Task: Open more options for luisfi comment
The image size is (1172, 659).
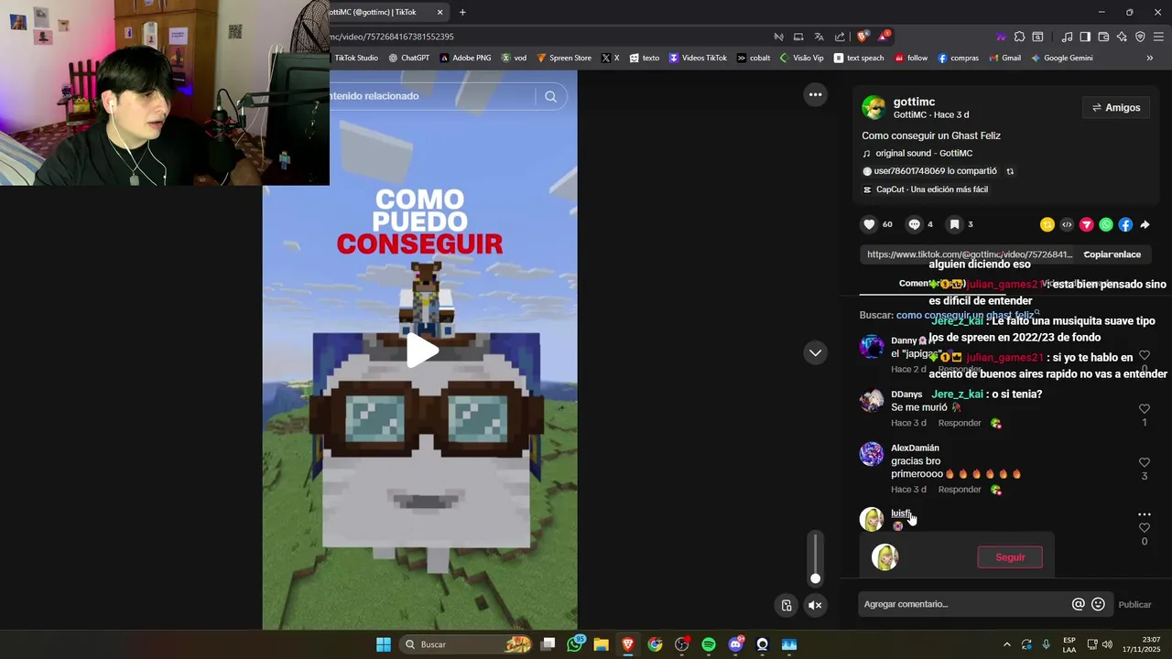Action: tap(1144, 514)
